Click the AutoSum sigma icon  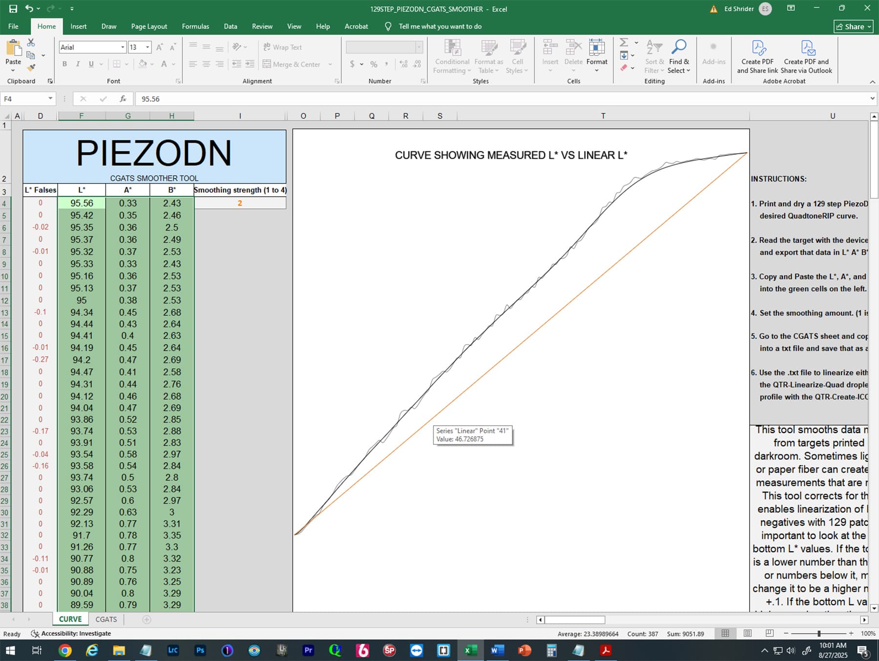coord(624,43)
